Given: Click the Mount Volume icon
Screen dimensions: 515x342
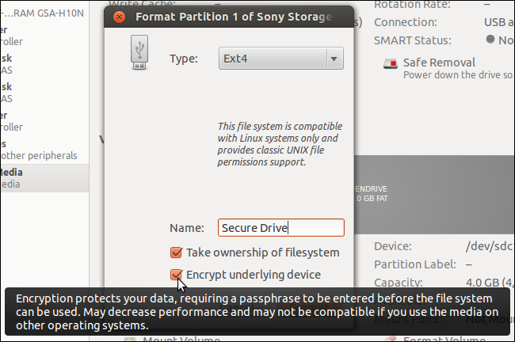Looking at the screenshot, I should pyautogui.click(x=129, y=339).
